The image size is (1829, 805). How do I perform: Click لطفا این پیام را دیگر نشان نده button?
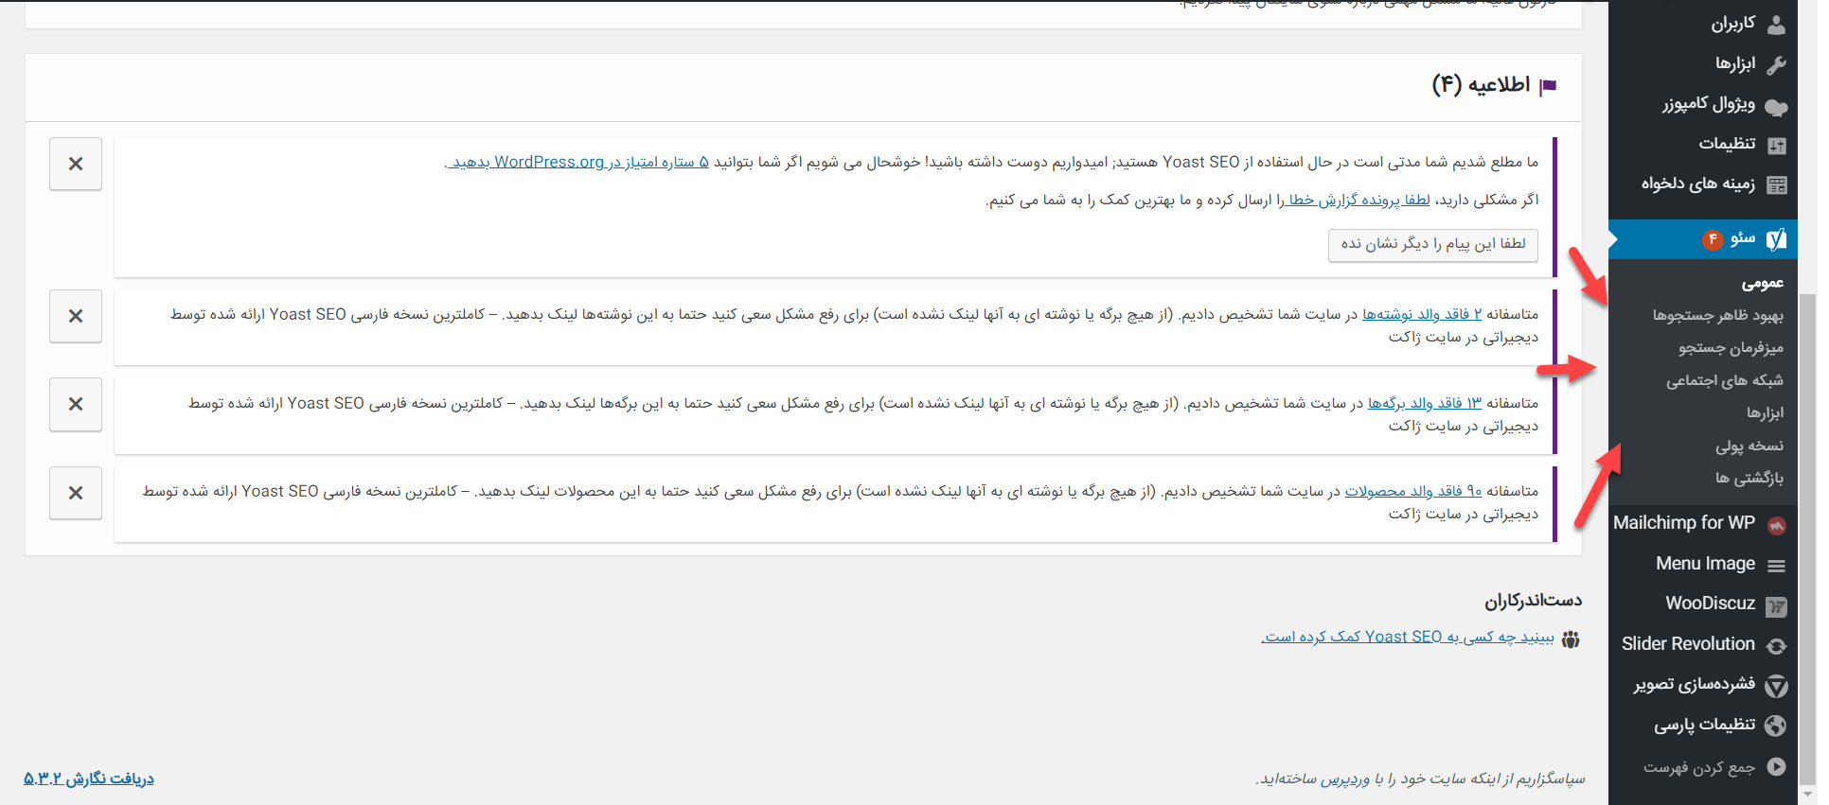pyautogui.click(x=1432, y=245)
